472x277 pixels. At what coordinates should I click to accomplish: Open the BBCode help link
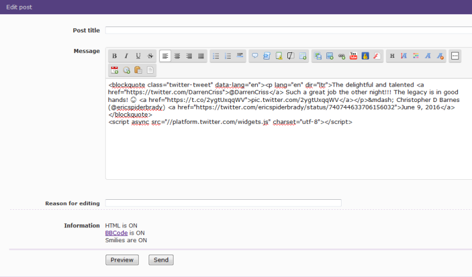click(x=116, y=233)
